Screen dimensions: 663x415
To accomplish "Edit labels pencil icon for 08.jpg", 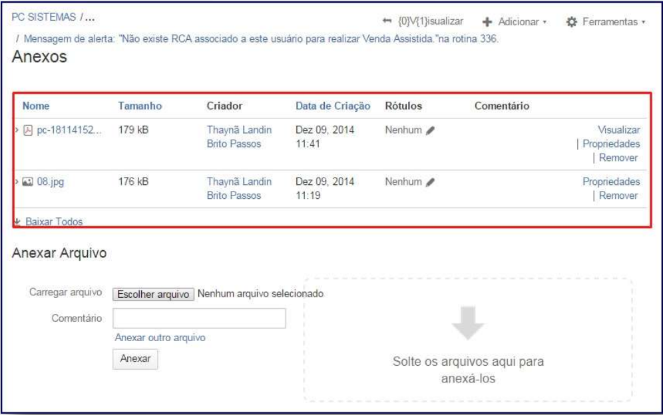I will click(430, 182).
